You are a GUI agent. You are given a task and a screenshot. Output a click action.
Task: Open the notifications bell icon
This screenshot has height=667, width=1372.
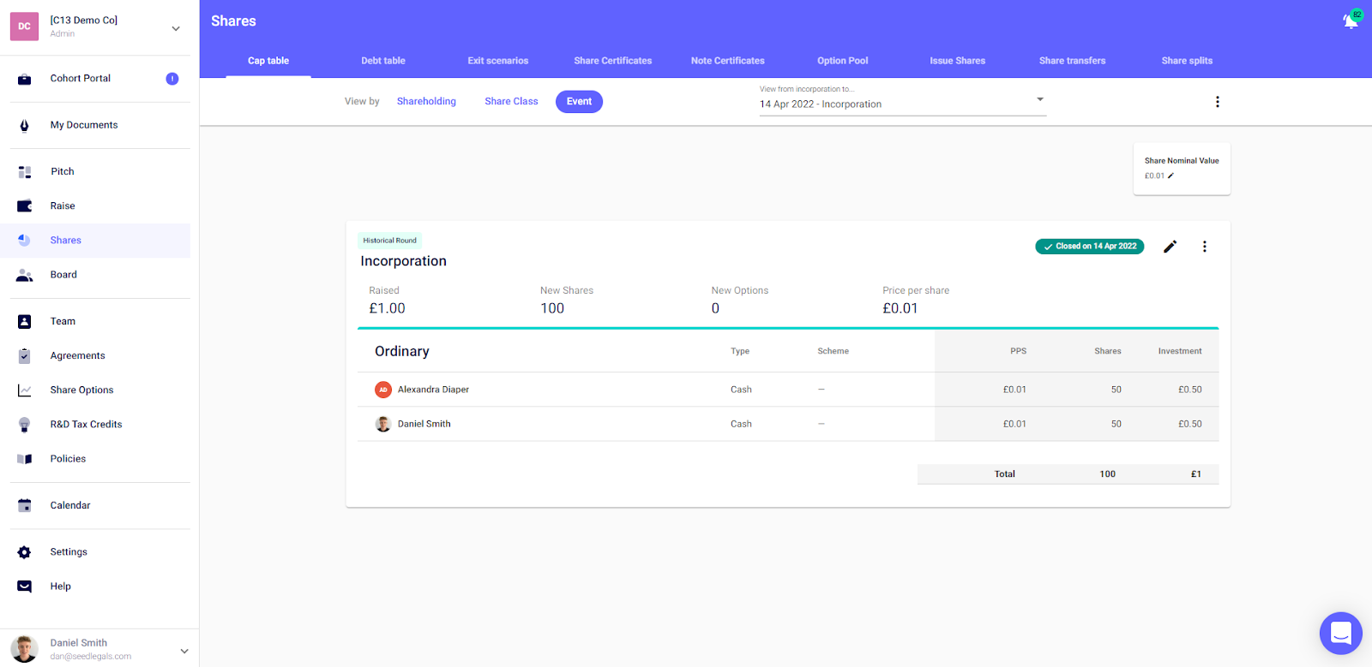pyautogui.click(x=1351, y=21)
